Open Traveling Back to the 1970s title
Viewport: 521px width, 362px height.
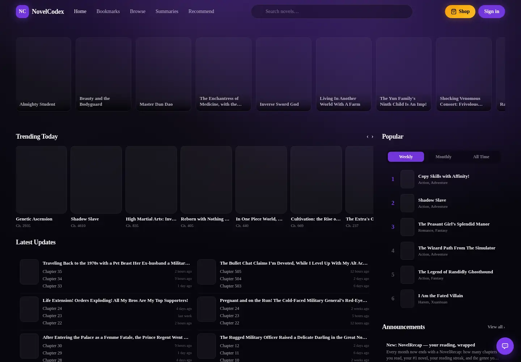116,263
